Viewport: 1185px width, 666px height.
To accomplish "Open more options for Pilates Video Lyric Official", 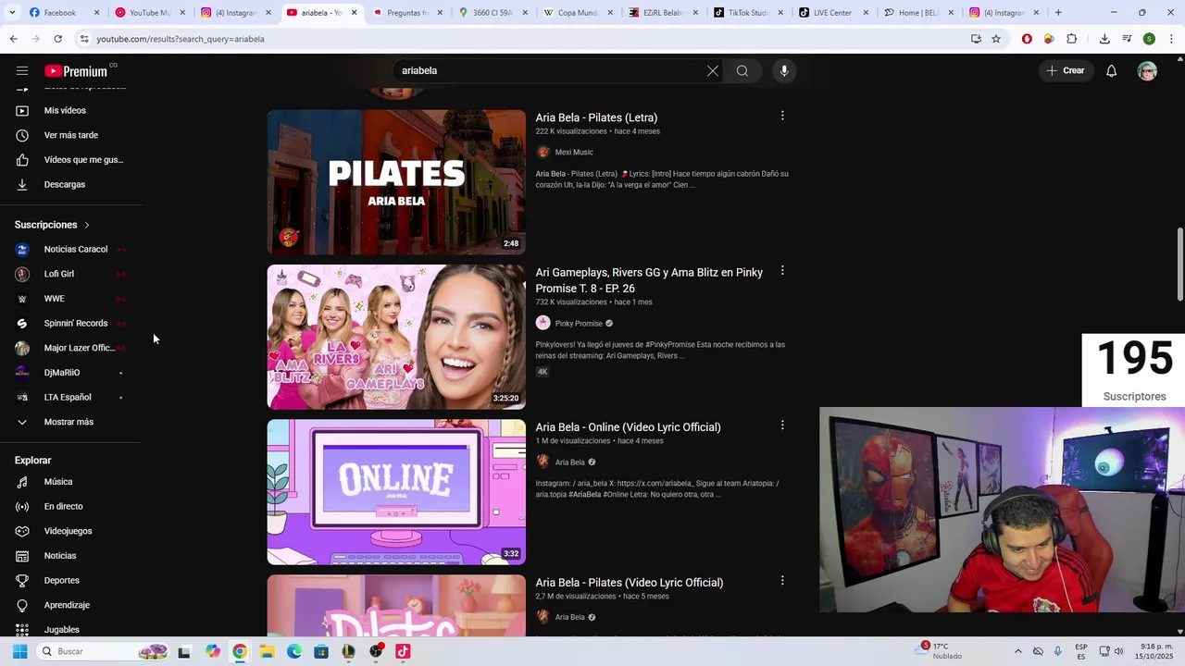I will pyautogui.click(x=782, y=581).
